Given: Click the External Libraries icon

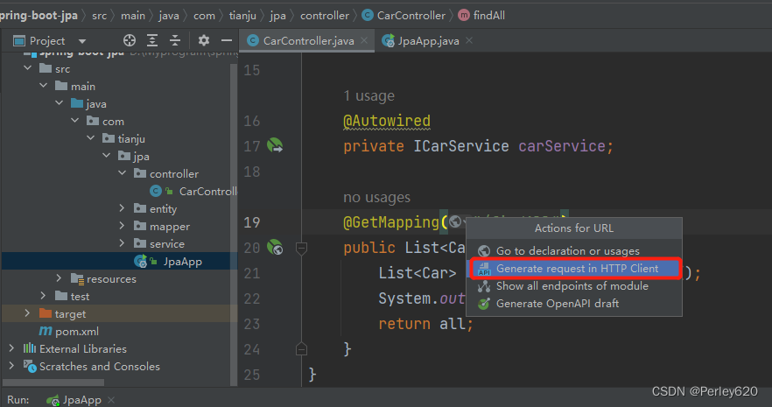Looking at the screenshot, I should click(x=30, y=348).
